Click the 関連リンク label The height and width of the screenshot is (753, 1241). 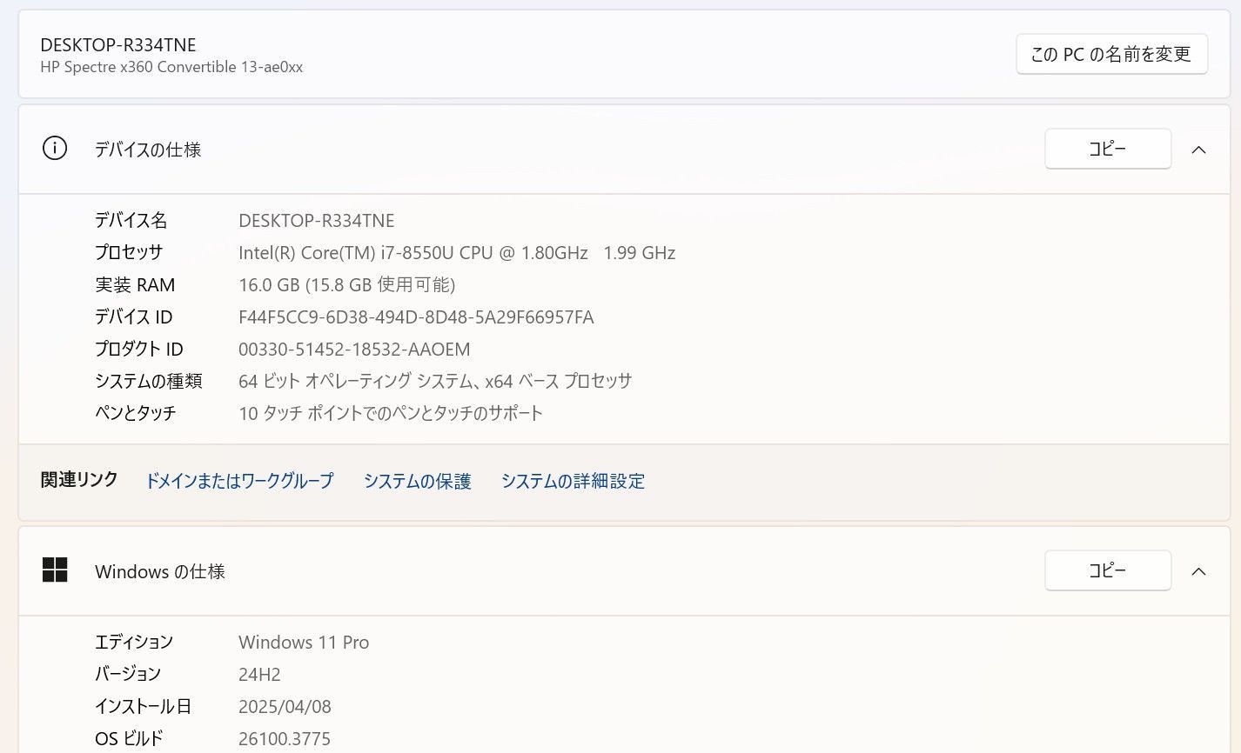[79, 480]
